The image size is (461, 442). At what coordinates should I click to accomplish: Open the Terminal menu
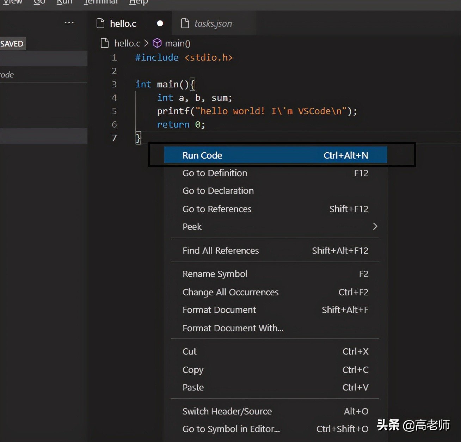[x=101, y=2]
